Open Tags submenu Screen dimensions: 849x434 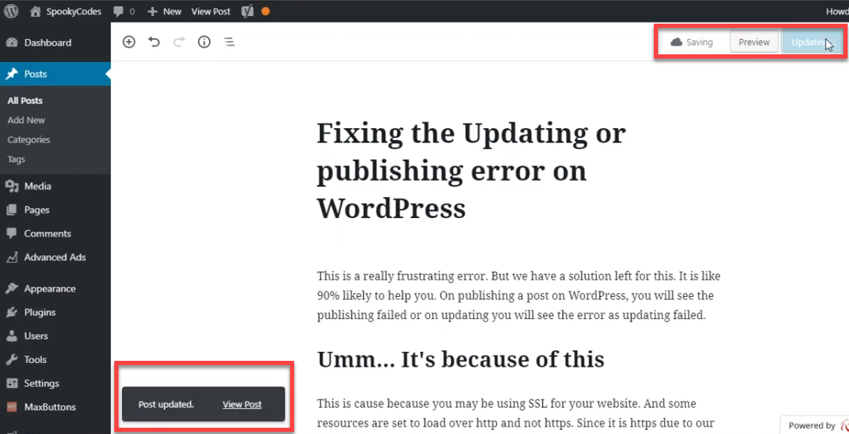(x=16, y=159)
